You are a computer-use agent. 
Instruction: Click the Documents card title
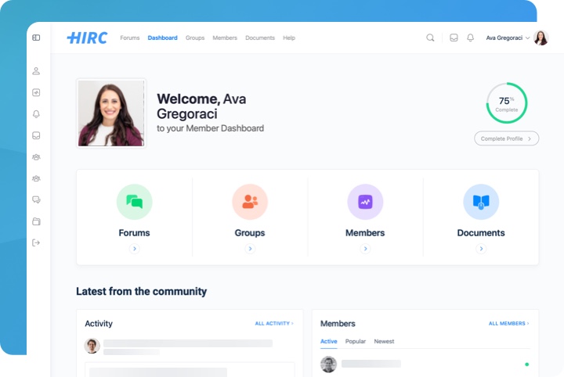tap(481, 232)
